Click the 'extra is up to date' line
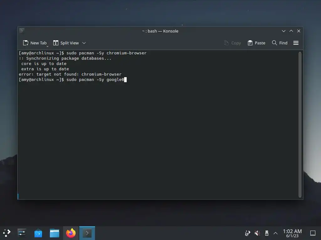The height and width of the screenshot is (240, 321). click(x=45, y=69)
